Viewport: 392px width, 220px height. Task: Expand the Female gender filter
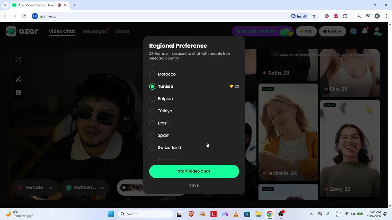coord(35,188)
